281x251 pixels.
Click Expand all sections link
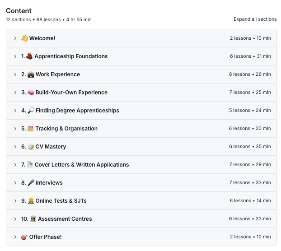point(255,19)
